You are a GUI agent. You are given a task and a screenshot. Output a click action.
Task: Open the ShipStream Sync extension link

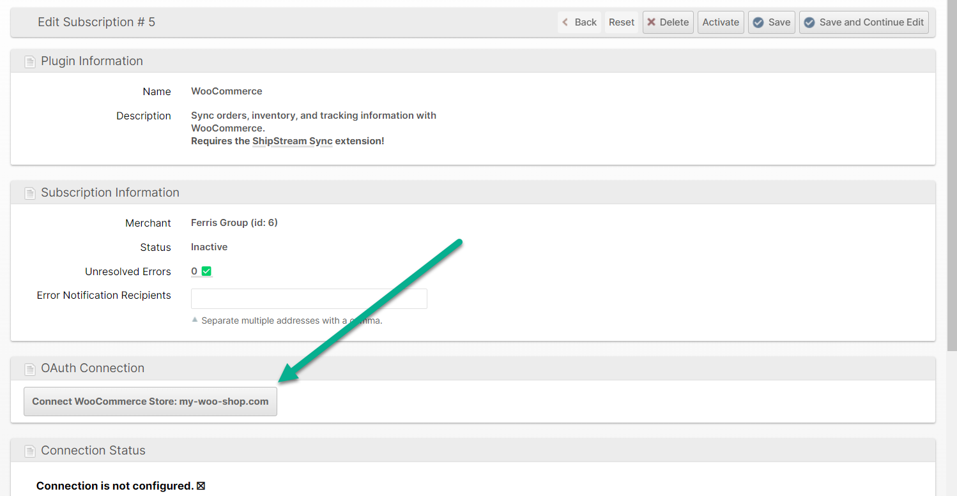[x=292, y=141]
